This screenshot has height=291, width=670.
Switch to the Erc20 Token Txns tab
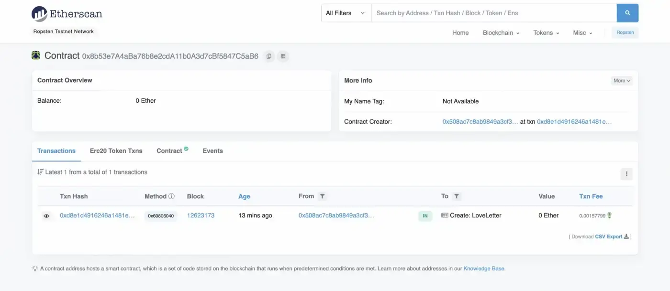coord(116,151)
